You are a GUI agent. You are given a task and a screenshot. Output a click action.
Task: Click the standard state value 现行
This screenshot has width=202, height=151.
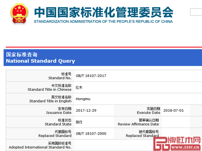[79, 122]
